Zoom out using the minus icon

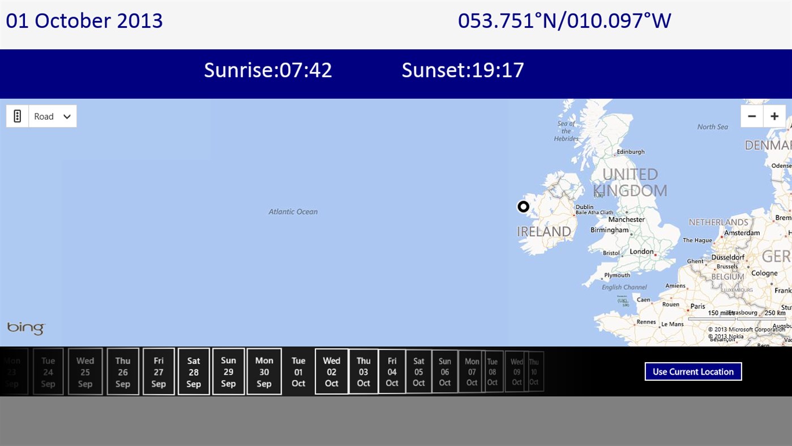752,116
